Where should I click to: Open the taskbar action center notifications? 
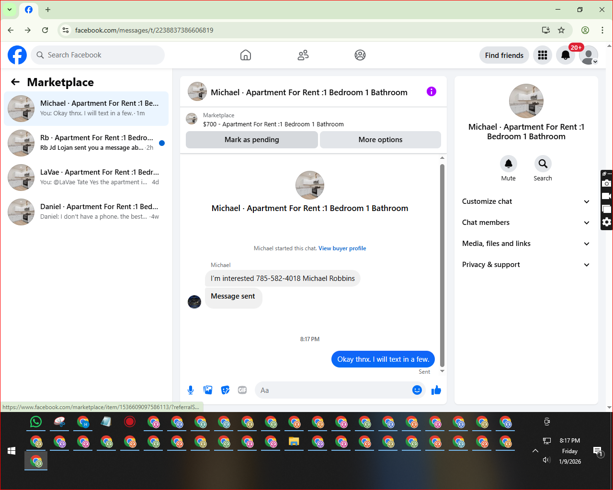[598, 451]
